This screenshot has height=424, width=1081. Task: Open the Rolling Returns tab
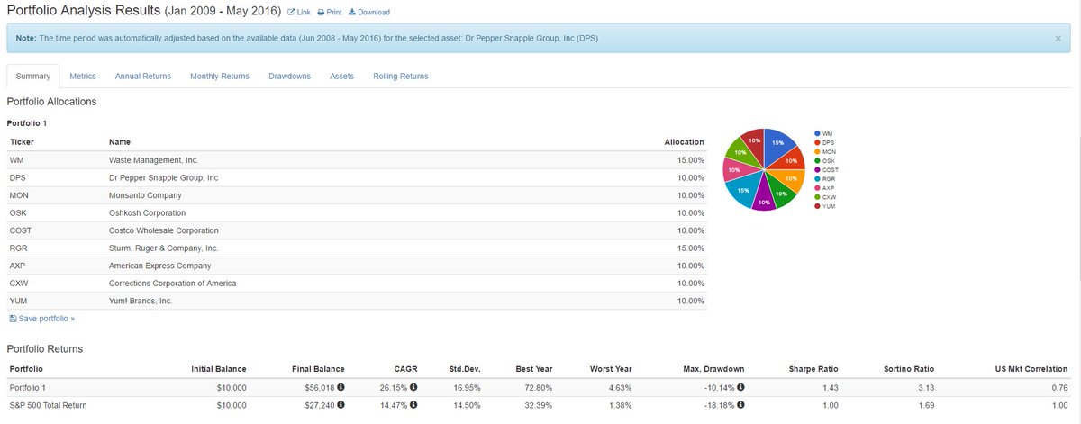click(401, 77)
